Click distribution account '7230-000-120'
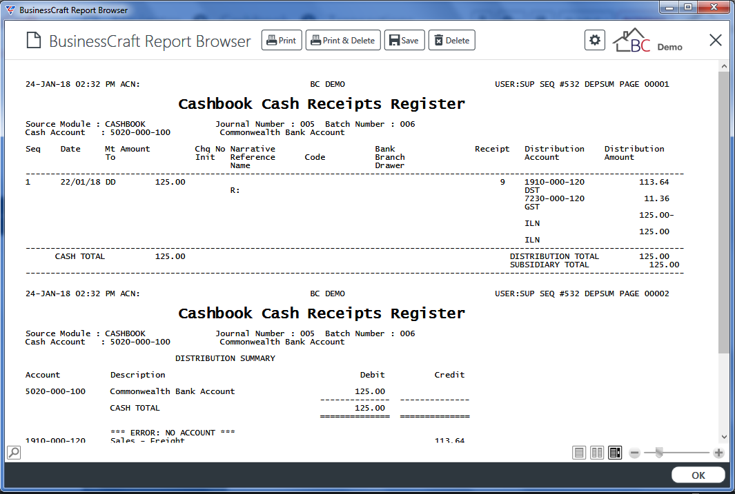 pyautogui.click(x=555, y=198)
